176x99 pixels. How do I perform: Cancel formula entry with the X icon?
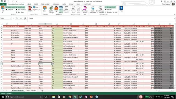pos(17,18)
